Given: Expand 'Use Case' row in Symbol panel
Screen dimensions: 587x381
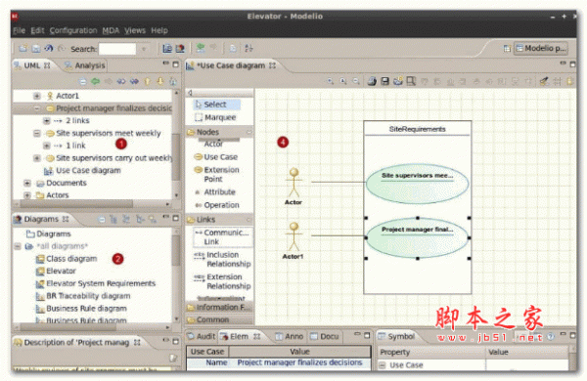Looking at the screenshot, I should (383, 365).
